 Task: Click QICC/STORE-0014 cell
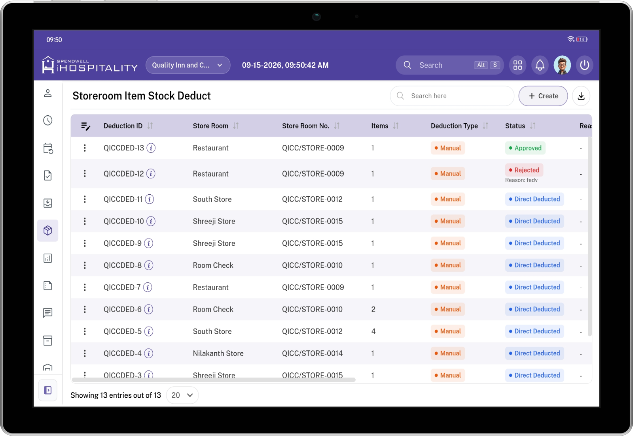(x=312, y=353)
